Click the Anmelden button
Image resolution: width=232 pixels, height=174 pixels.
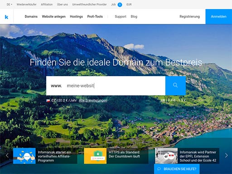(x=218, y=16)
